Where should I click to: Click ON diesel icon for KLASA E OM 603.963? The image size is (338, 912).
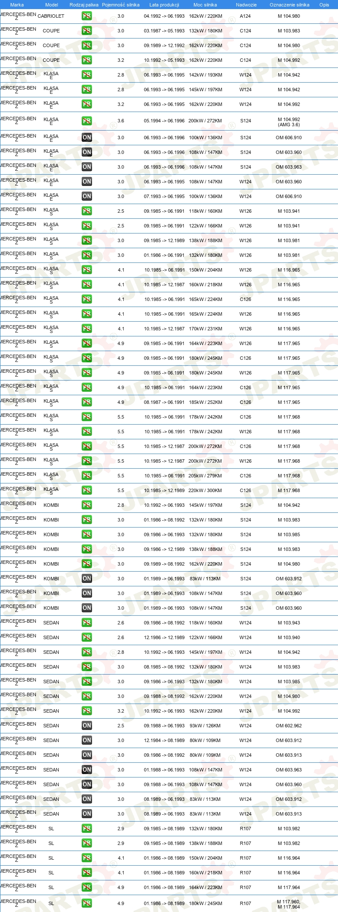[x=87, y=167]
